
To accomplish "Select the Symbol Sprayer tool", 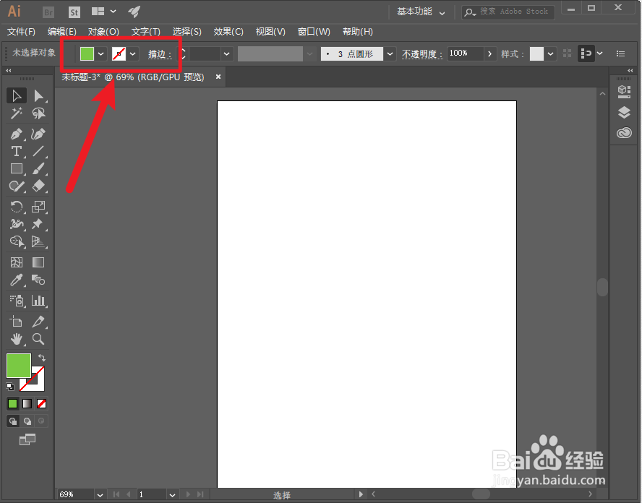I will tap(17, 301).
